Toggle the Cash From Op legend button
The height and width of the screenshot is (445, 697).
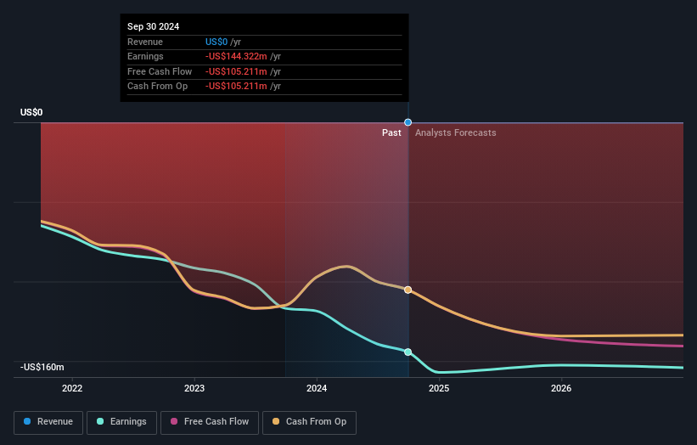(x=309, y=422)
